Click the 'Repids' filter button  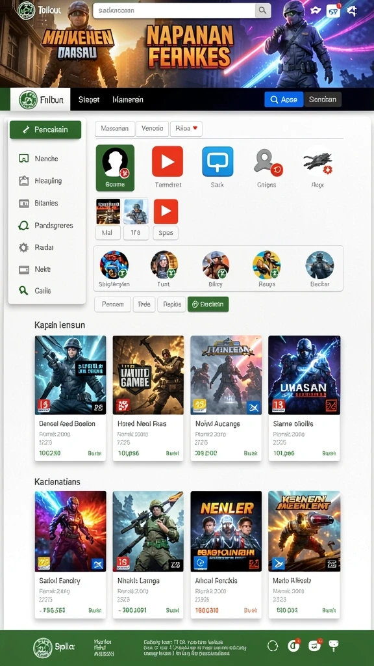[171, 304]
